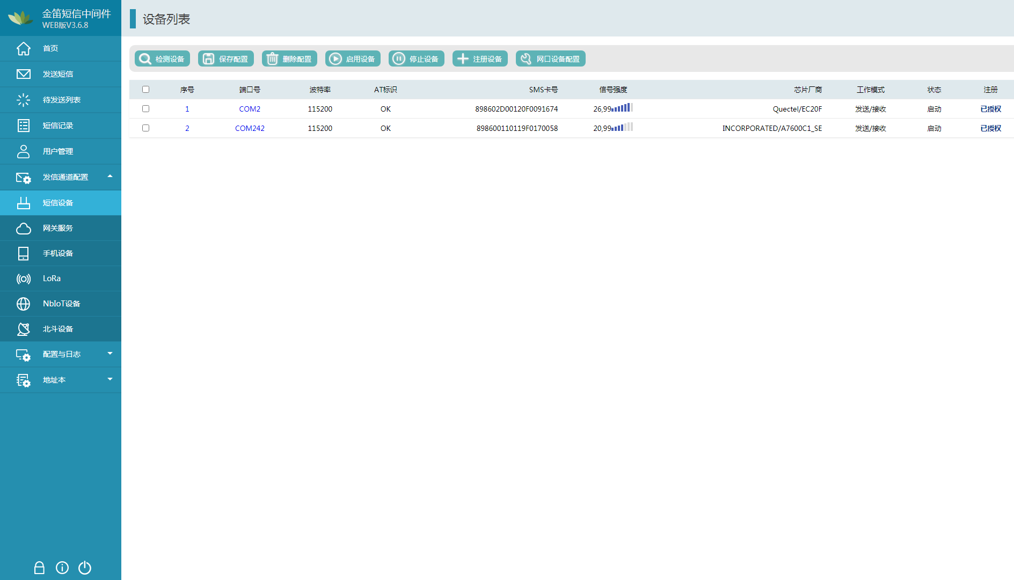Expand the 配置与日志 menu section
Image resolution: width=1014 pixels, height=580 pixels.
[110, 354]
